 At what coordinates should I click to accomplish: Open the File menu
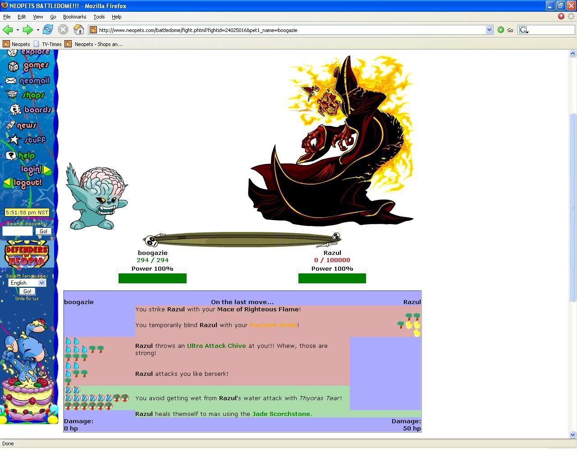[7, 17]
